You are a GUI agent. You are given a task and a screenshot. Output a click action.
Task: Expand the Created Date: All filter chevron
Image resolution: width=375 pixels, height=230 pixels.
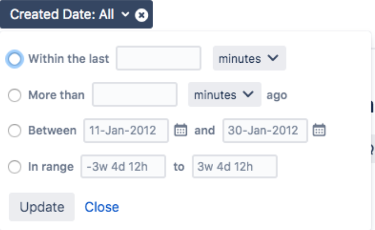[125, 15]
